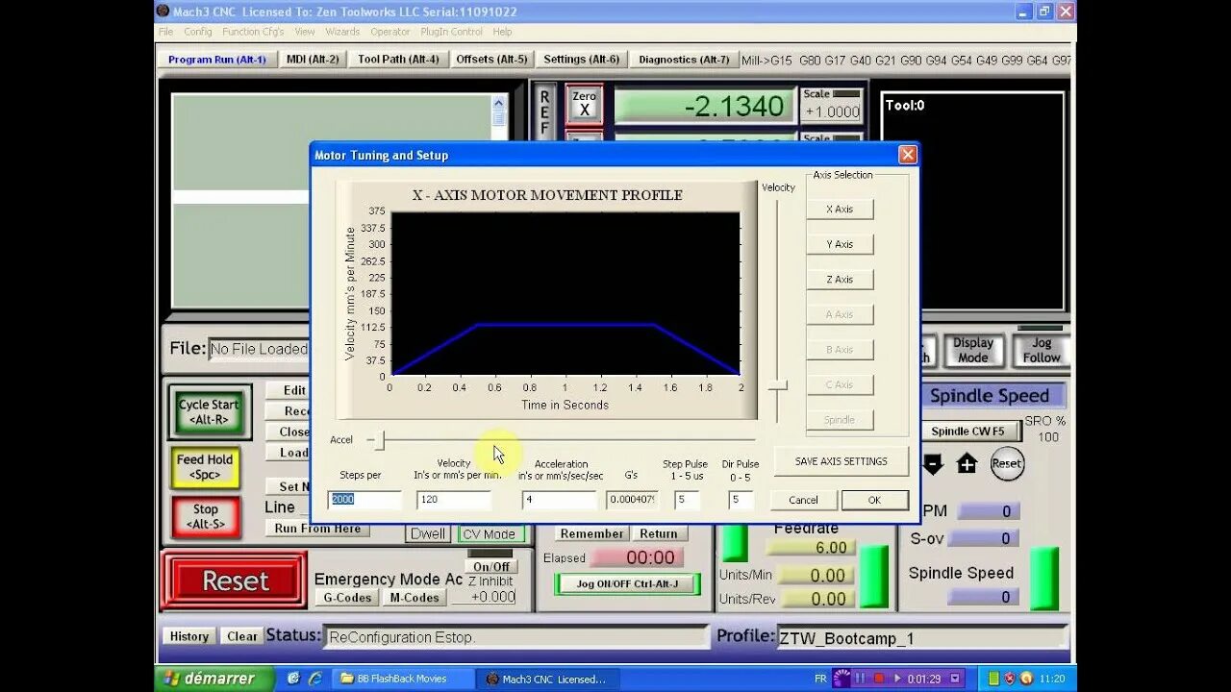Click the red Reset emergency button

235,581
